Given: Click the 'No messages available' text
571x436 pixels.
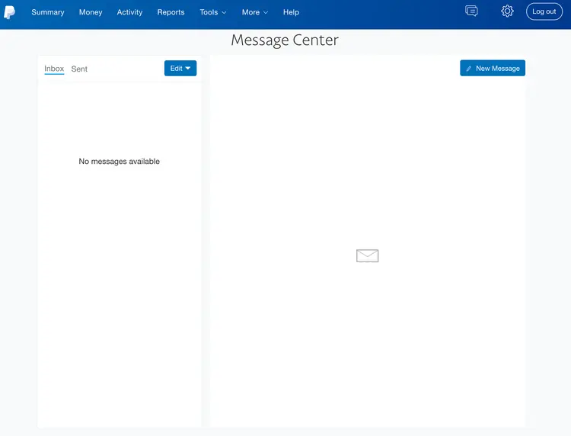Looking at the screenshot, I should coord(120,162).
